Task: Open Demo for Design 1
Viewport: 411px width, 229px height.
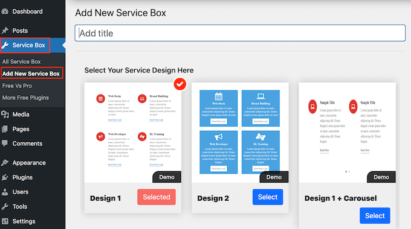Action: click(x=167, y=177)
